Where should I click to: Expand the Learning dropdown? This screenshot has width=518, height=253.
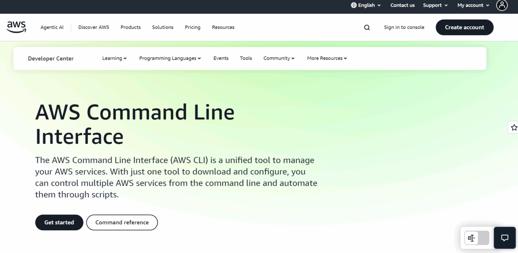[x=114, y=58]
